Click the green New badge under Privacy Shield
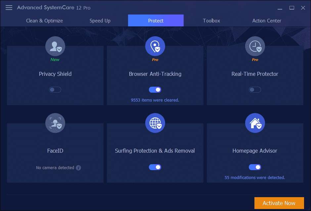Screen dimensions: 311x211 (55, 60)
